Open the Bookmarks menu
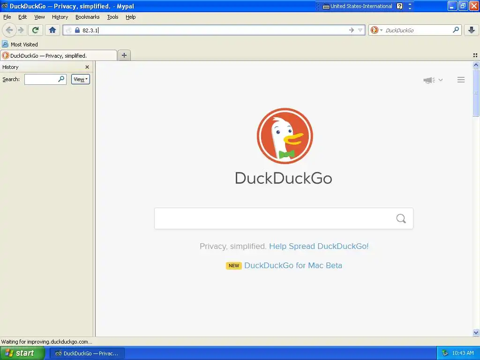Viewport: 480px width, 360px height. pyautogui.click(x=88, y=17)
